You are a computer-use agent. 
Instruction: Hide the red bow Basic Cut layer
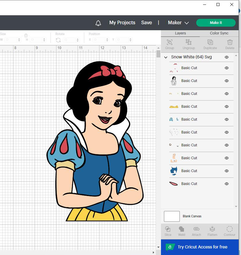click(x=227, y=68)
